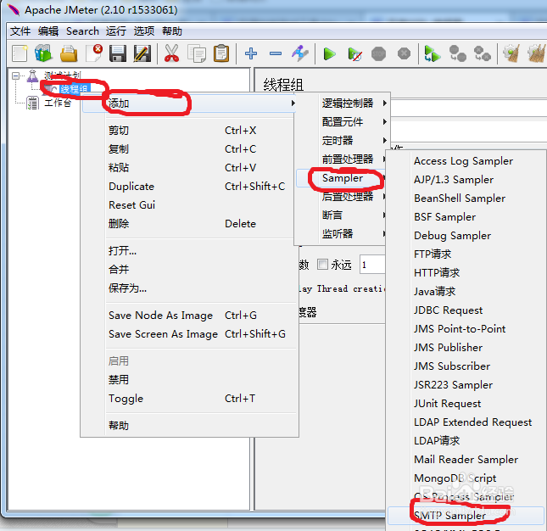Click the Cut scissors icon
547x531 pixels.
[x=171, y=53]
